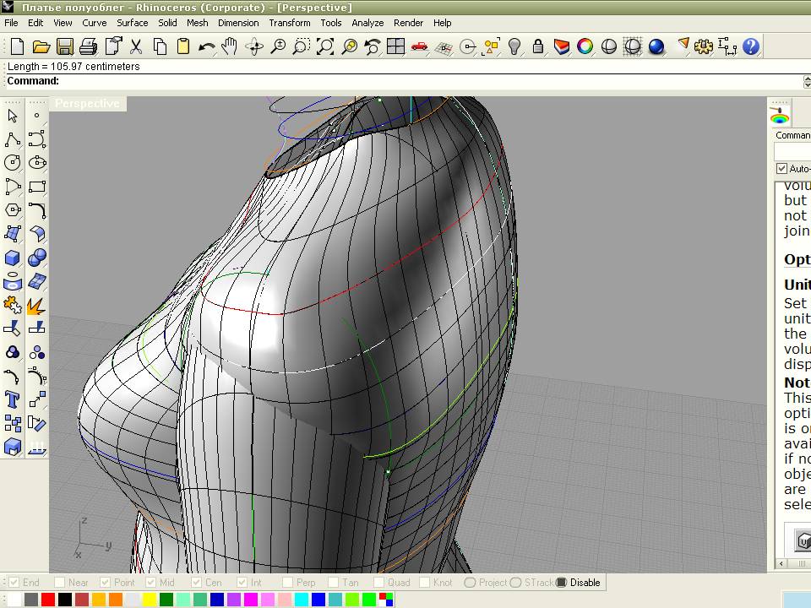This screenshot has height=608, width=811.
Task: Open the Surface menu
Action: pyautogui.click(x=132, y=23)
